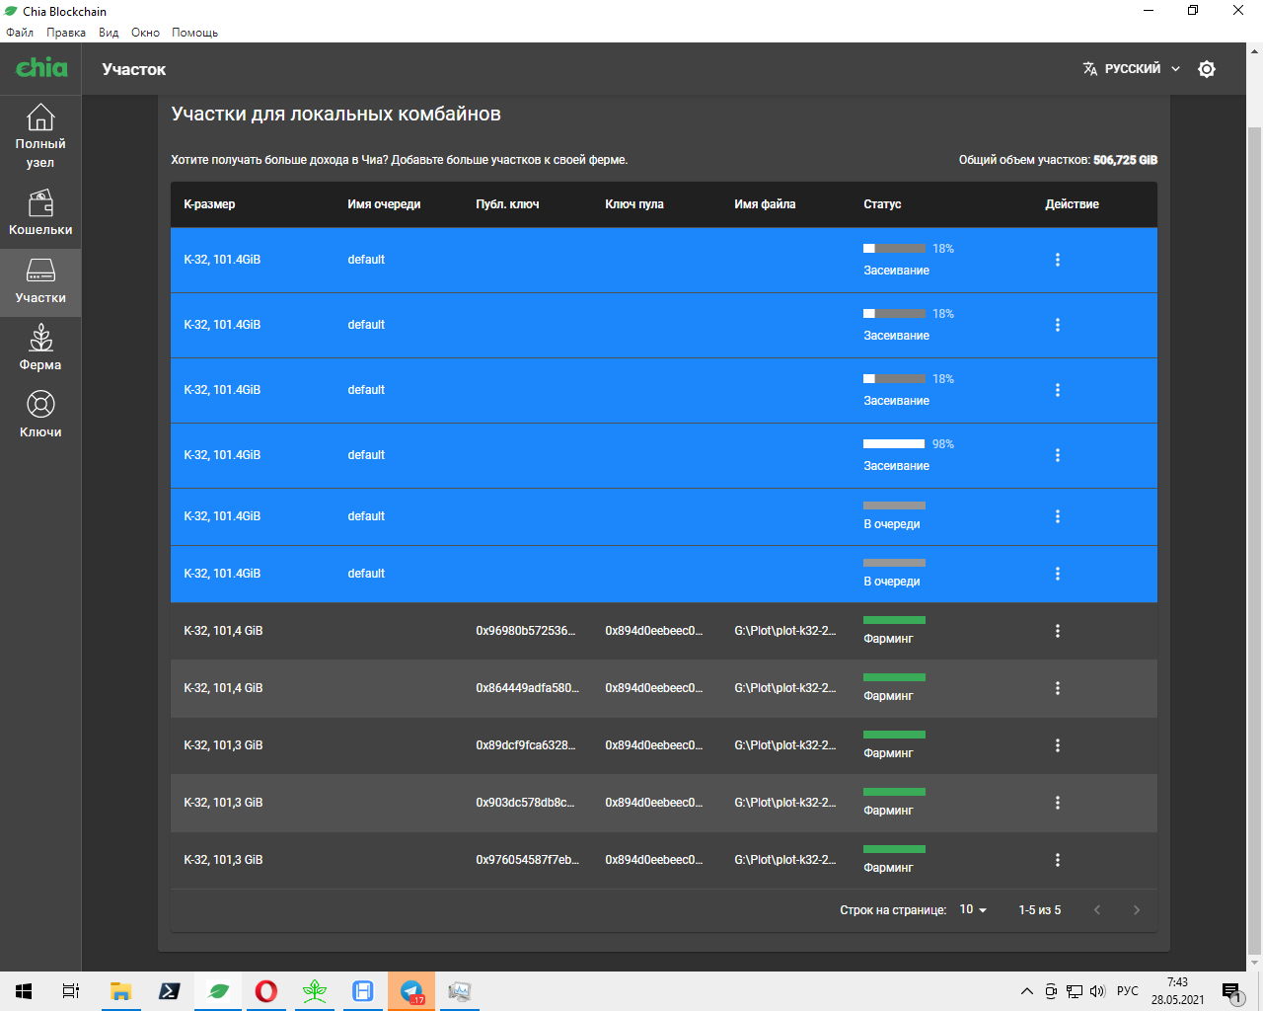This screenshot has height=1011, width=1263.
Task: Select the public key 0x96980b572536...
Action: tap(525, 631)
